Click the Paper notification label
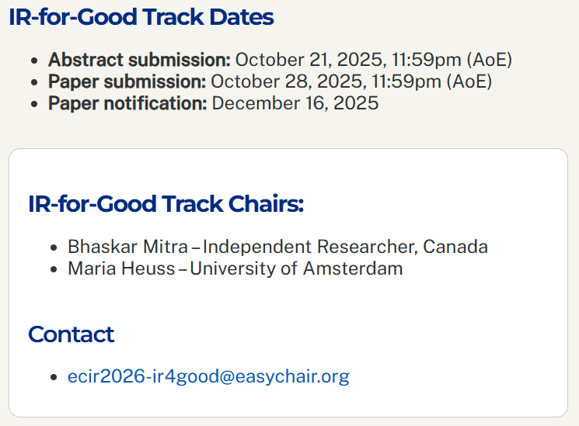Viewport: 579px width, 426px height. coord(127,103)
